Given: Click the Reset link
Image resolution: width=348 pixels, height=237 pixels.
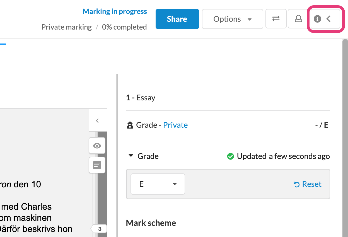Looking at the screenshot, I should (x=312, y=184).
